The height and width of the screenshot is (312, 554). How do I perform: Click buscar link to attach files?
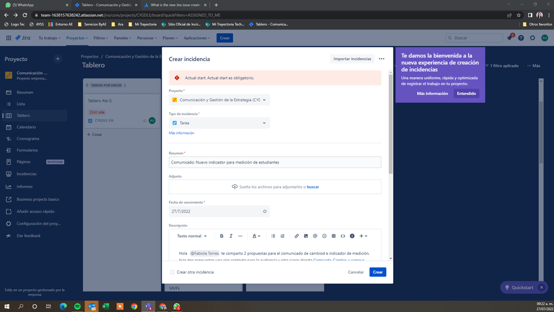click(313, 187)
